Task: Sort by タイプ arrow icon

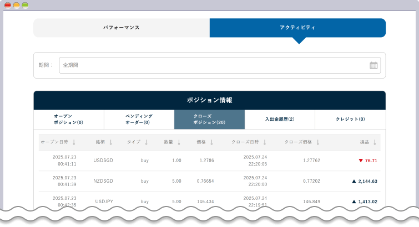Action: 146,142
